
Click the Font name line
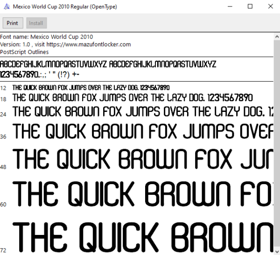(46, 37)
